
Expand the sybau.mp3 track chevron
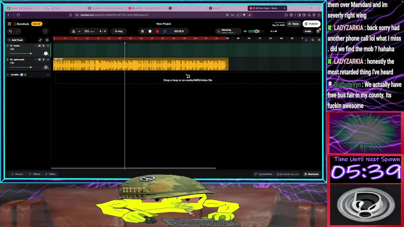click(x=48, y=60)
